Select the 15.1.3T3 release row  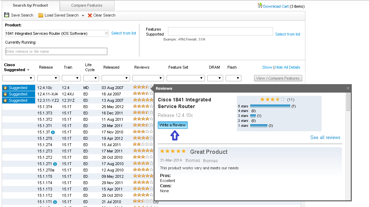click(x=78, y=113)
